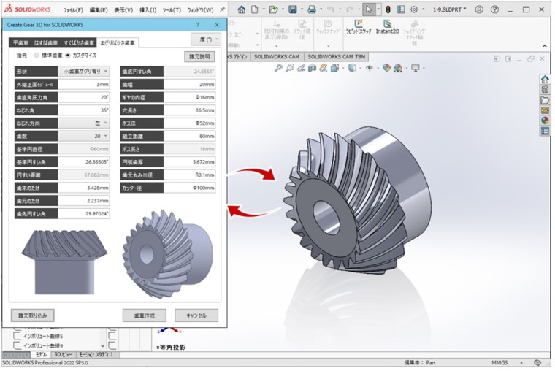Switch to the 平歯車 tab
This screenshot has width=555, height=371.
(x=20, y=43)
